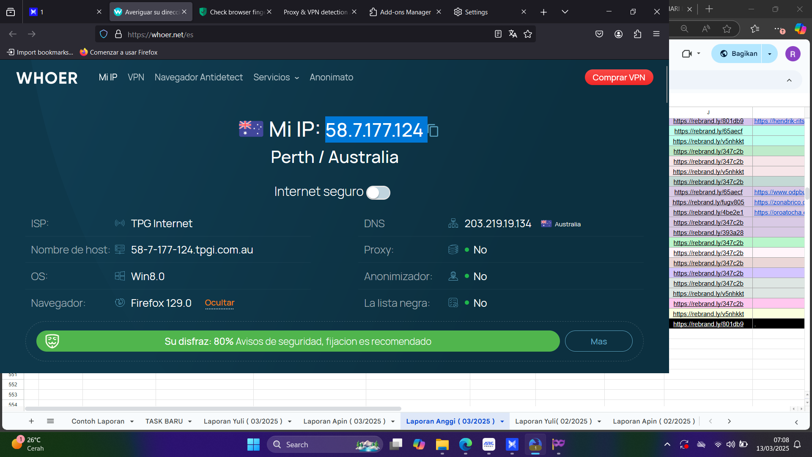Open Firefox reader view icon

[x=498, y=34]
